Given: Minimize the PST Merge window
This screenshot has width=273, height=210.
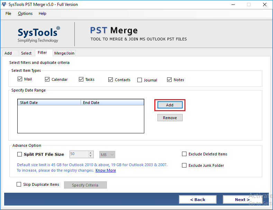Looking at the screenshot, I should [x=233, y=4].
